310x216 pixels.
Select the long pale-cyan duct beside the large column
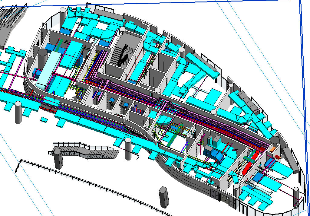click(x=48, y=71)
